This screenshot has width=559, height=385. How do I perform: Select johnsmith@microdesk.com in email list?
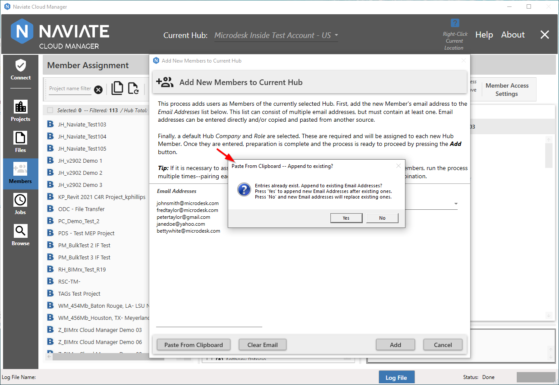(188, 203)
